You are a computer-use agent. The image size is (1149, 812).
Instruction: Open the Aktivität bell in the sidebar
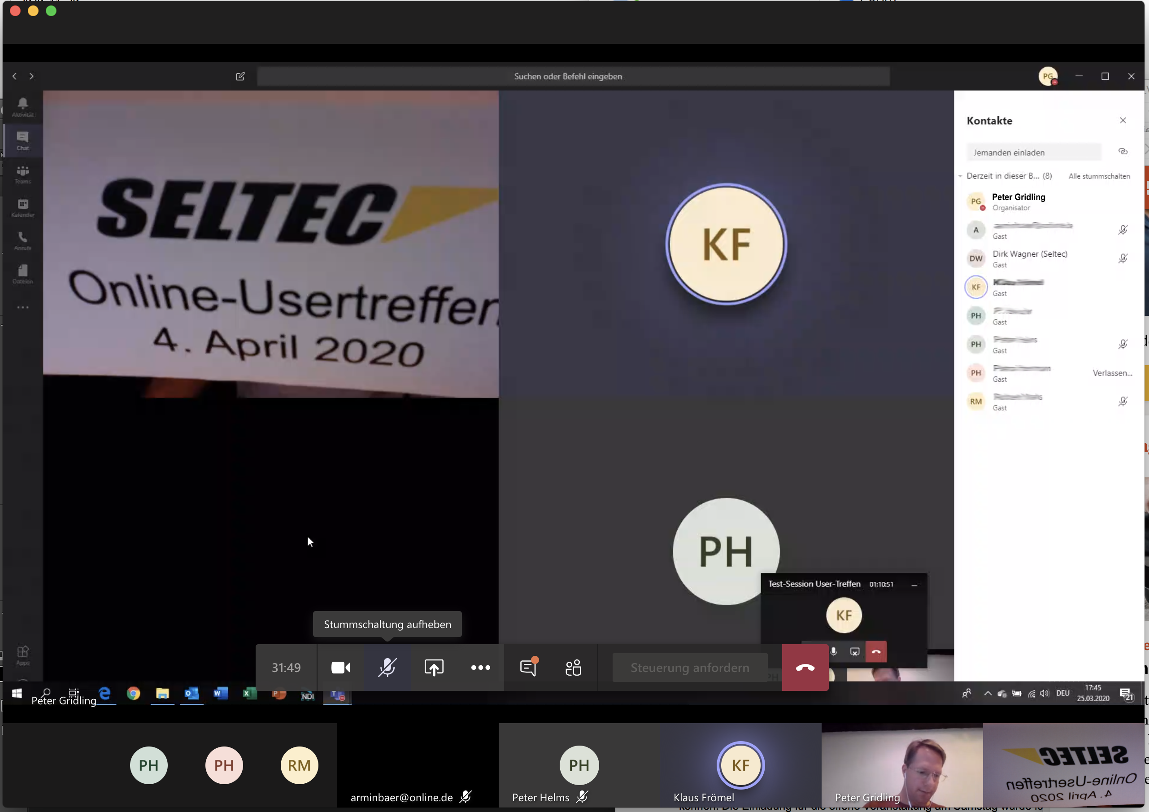coord(22,107)
